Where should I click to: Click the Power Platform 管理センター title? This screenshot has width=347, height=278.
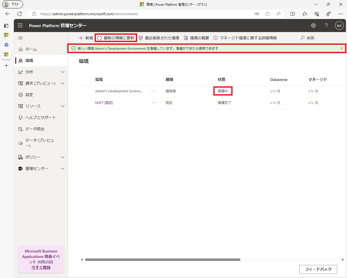pyautogui.click(x=58, y=26)
